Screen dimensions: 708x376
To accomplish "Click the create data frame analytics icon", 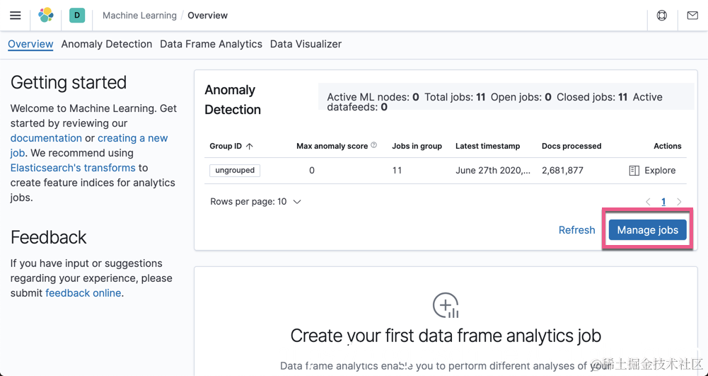I will pos(446,305).
